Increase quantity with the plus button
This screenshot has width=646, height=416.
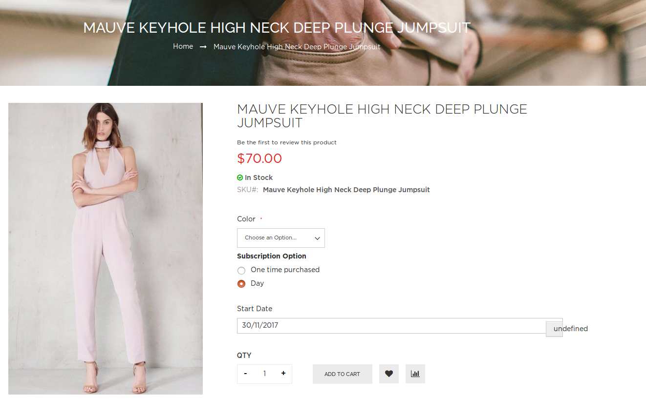[283, 374]
